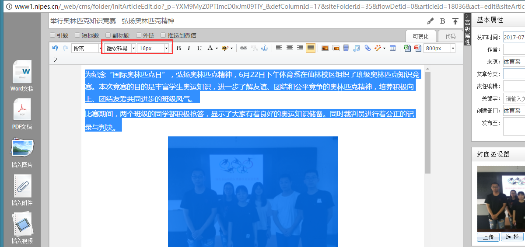This screenshot has width=525, height=247.
Task: Click the 上传 cover image button
Action: [x=488, y=237]
